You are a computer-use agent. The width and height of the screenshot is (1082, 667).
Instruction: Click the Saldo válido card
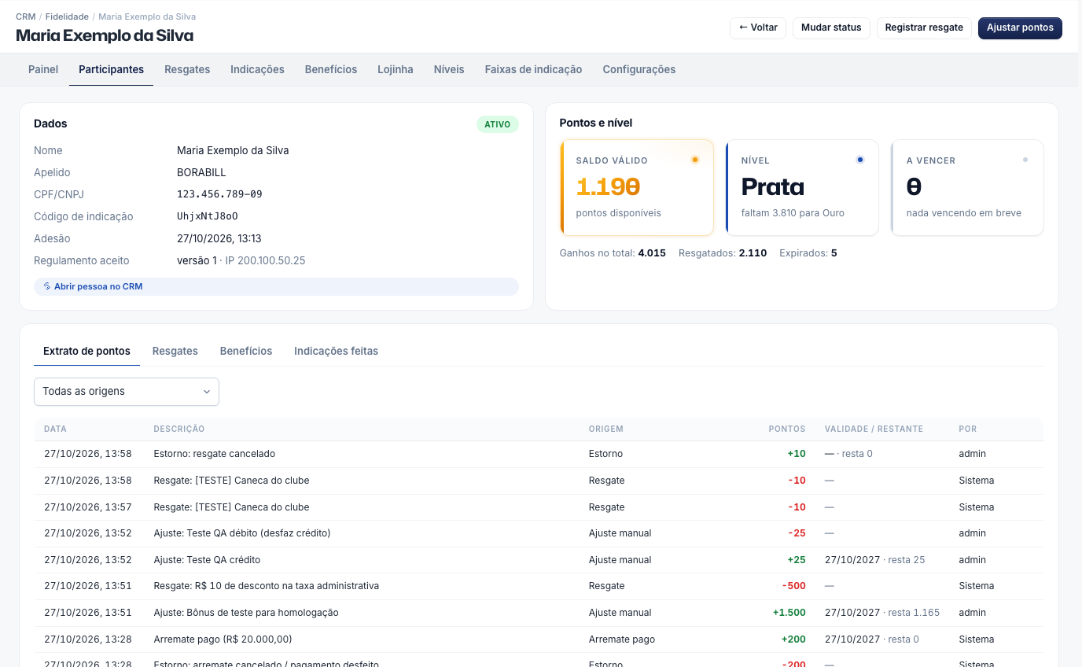[637, 187]
